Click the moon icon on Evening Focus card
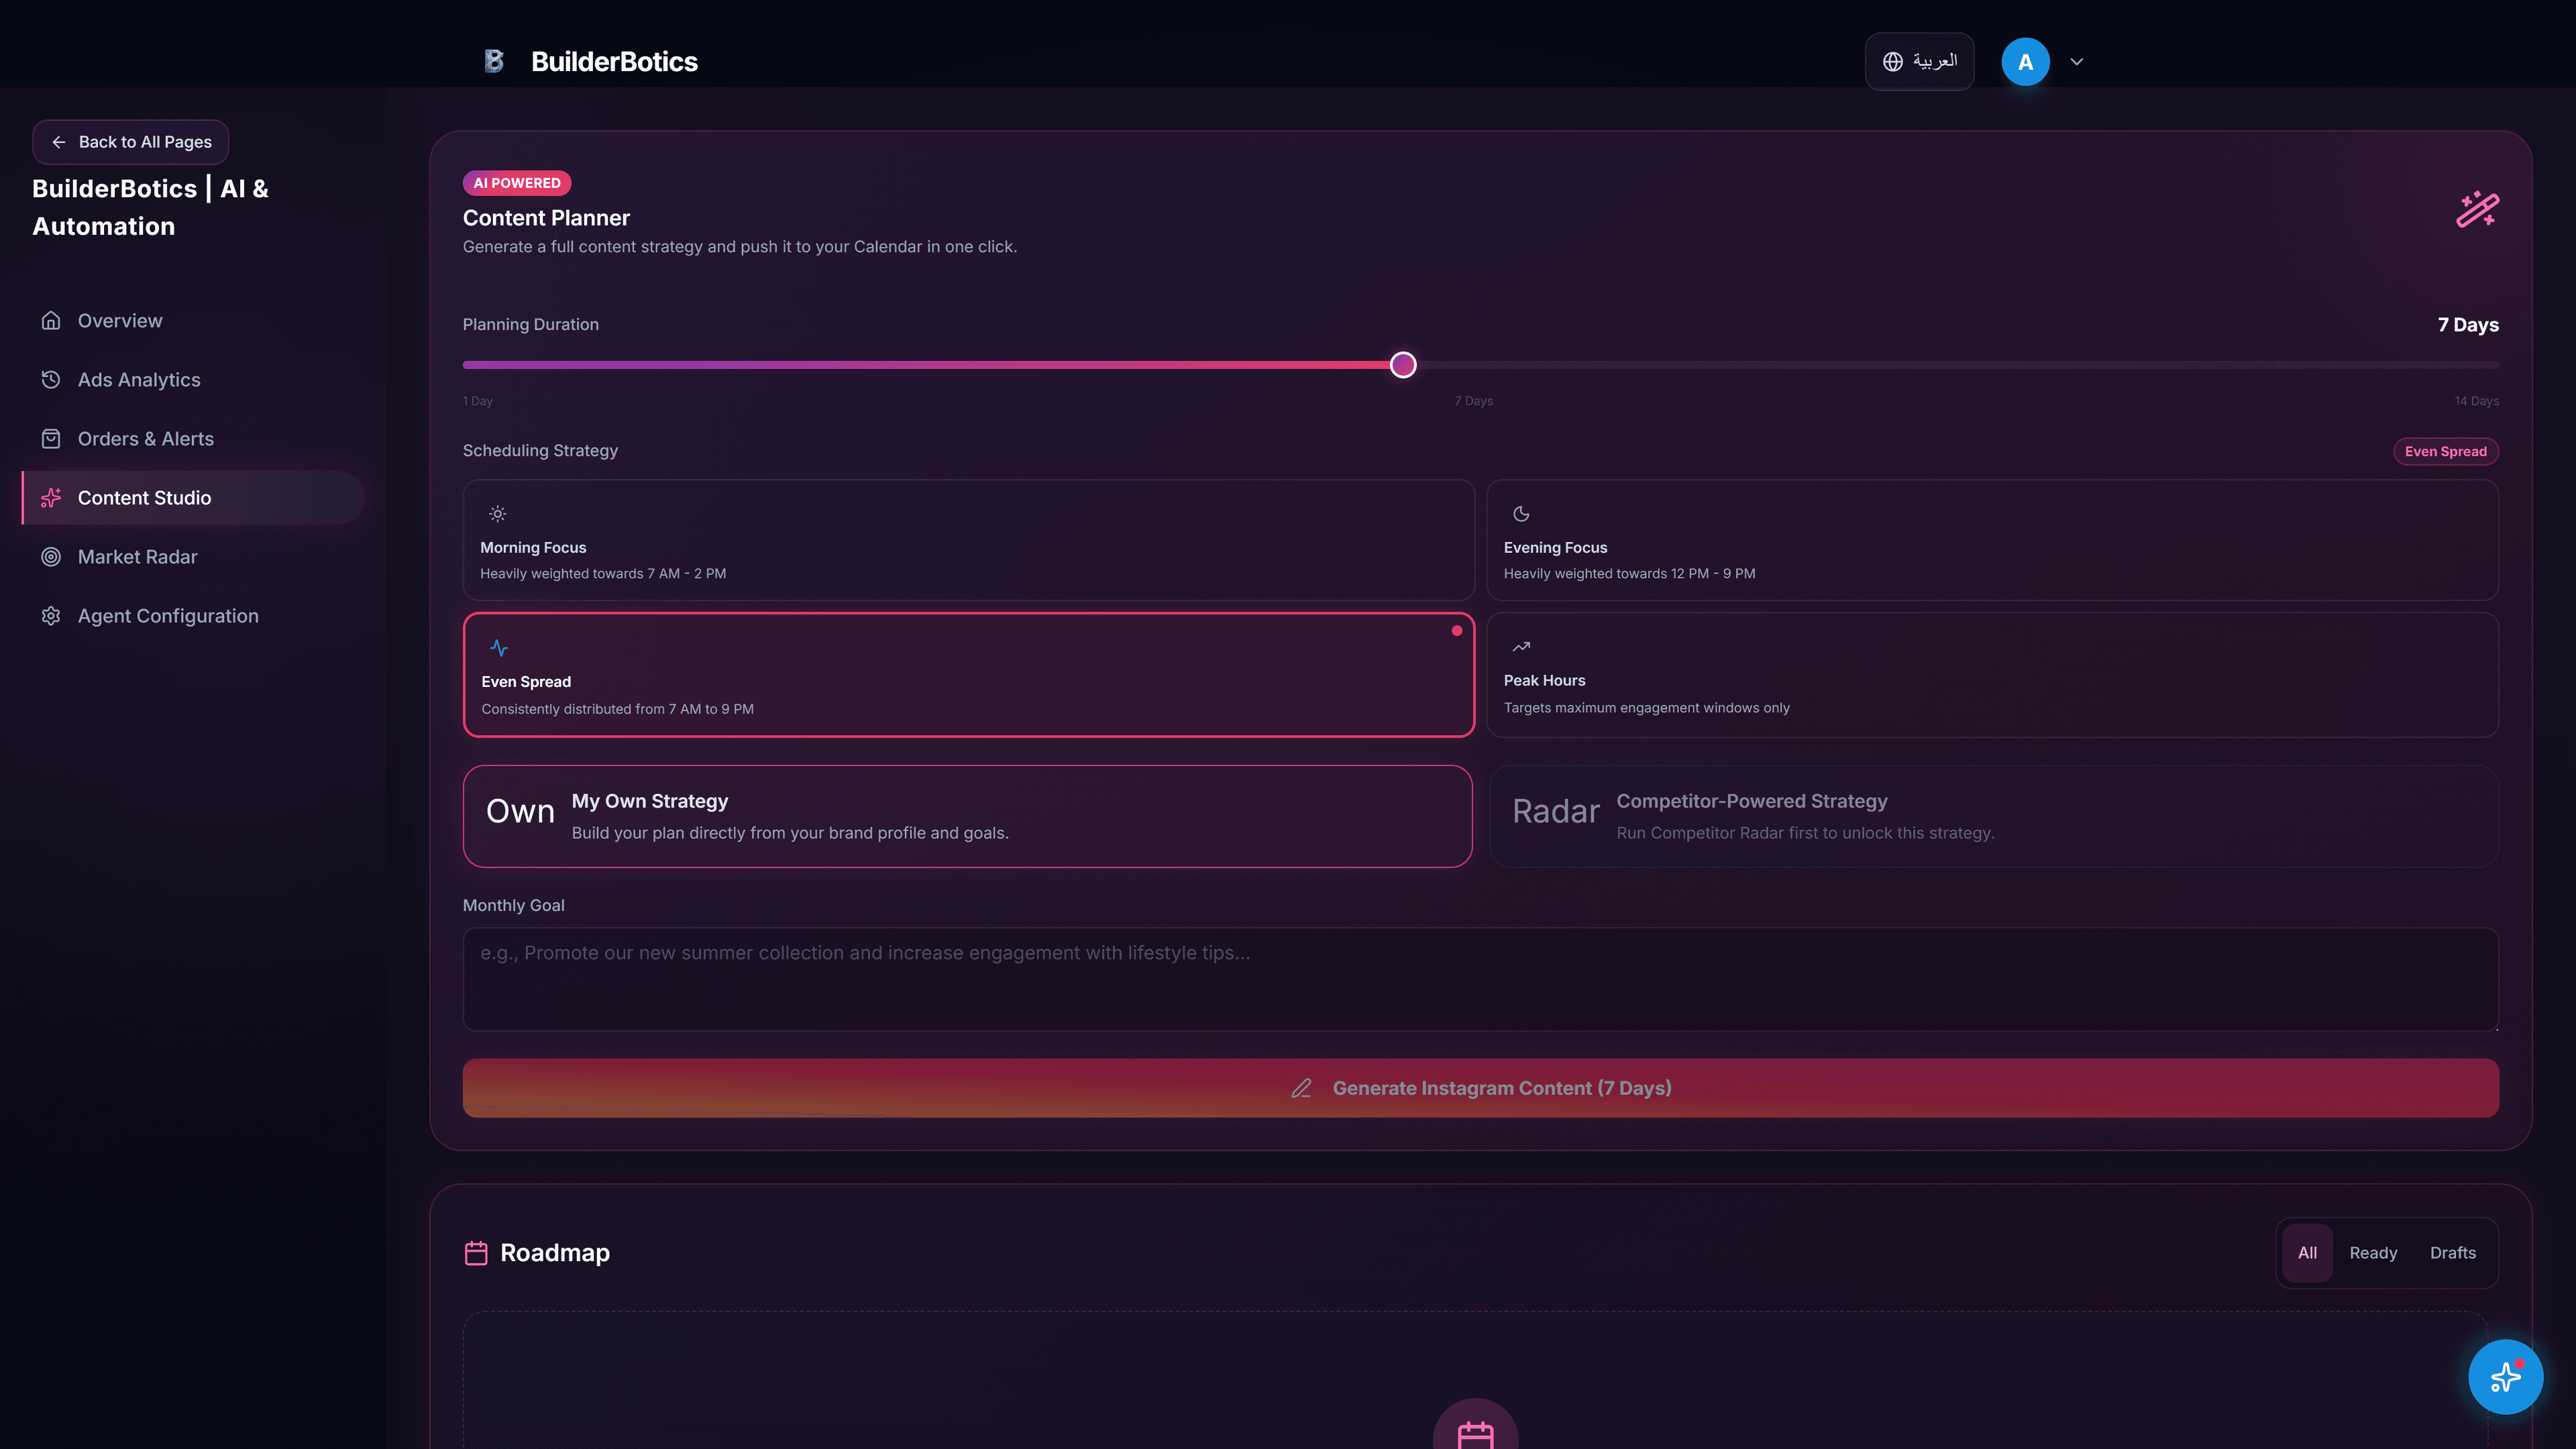Screen dimensions: 2576x1449 pyautogui.click(x=1520, y=513)
